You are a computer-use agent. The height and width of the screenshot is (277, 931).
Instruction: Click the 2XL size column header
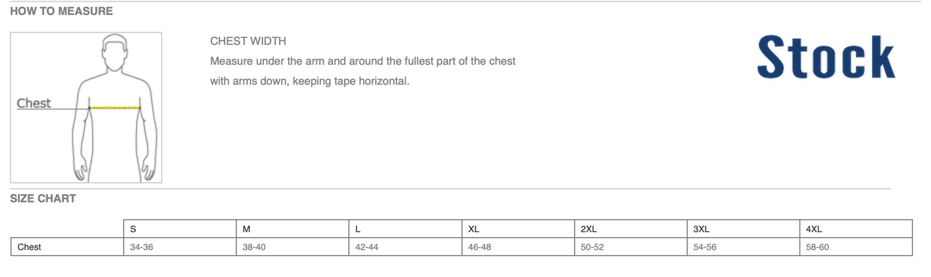589,229
